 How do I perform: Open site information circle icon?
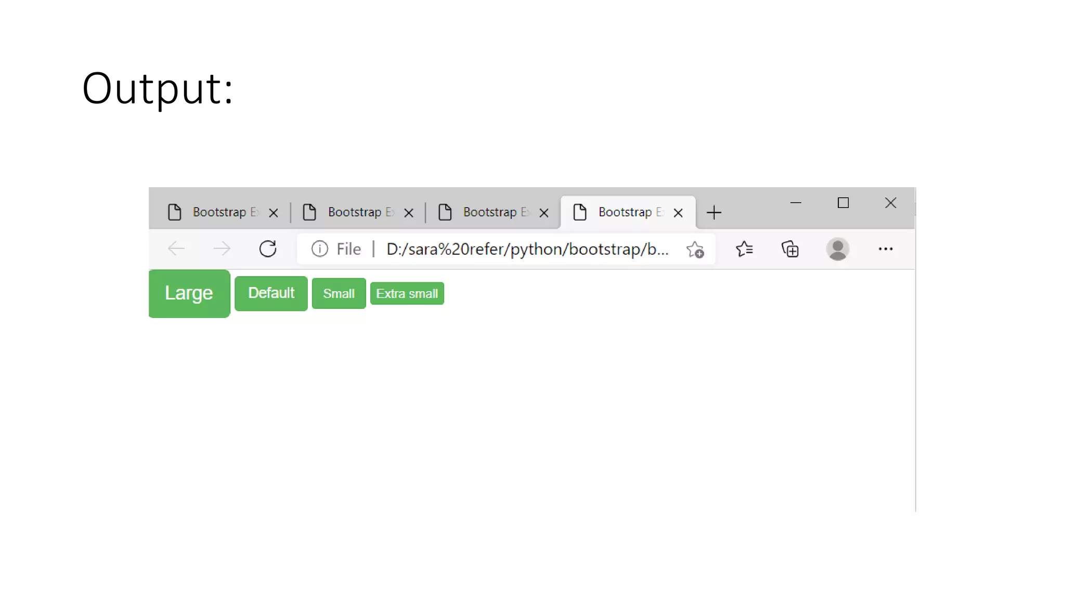(x=320, y=249)
